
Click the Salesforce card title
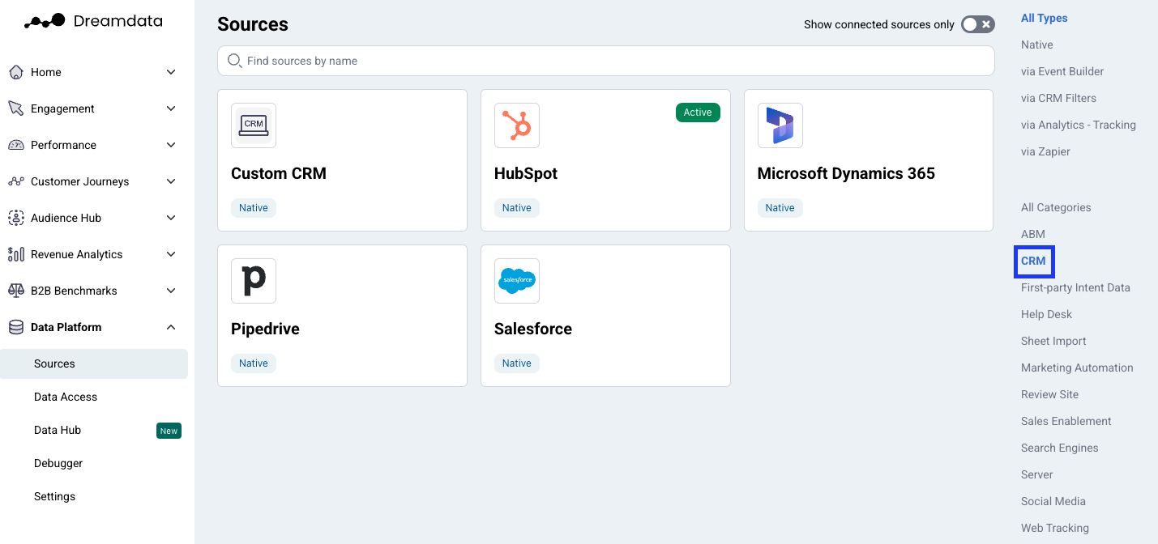(x=533, y=329)
